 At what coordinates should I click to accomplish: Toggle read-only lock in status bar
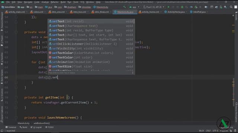pyautogui.click(x=231, y=130)
